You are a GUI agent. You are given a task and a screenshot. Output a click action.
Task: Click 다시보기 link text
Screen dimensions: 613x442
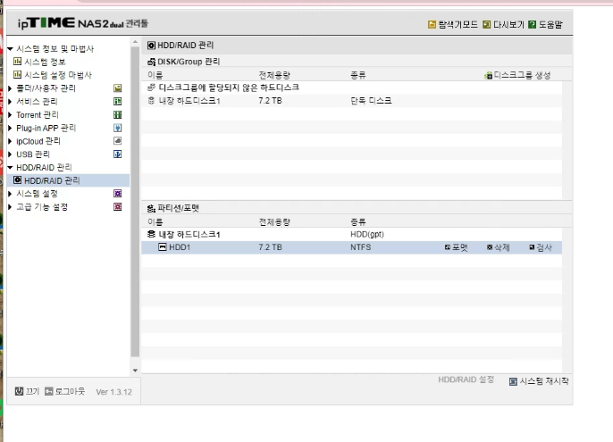point(508,25)
